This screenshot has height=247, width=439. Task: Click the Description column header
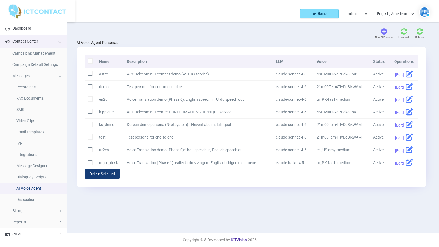coord(137,61)
